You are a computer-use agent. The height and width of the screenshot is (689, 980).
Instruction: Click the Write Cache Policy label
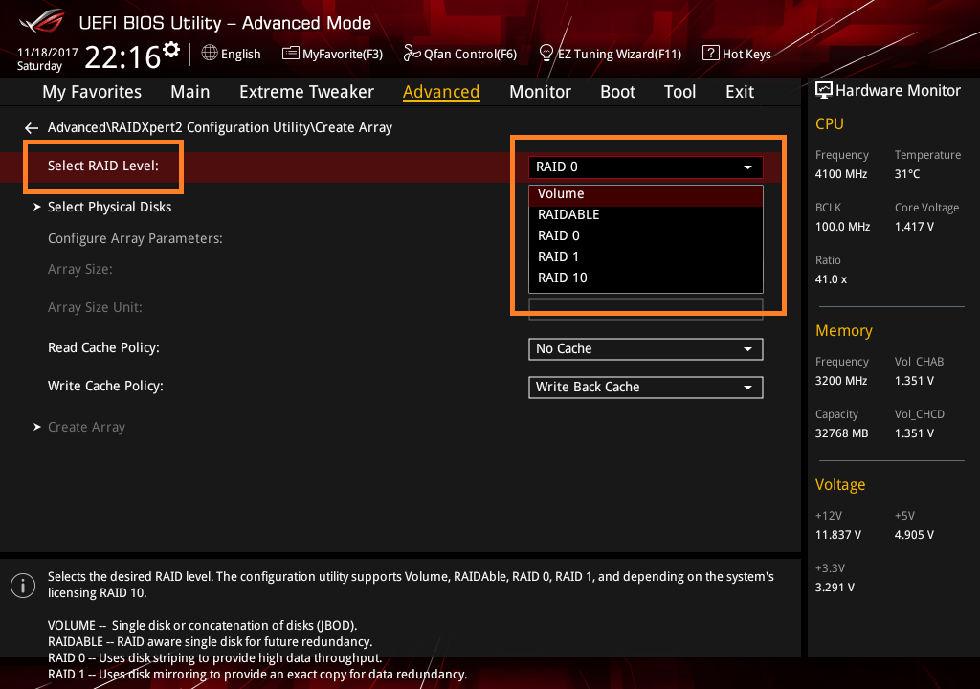pos(105,386)
